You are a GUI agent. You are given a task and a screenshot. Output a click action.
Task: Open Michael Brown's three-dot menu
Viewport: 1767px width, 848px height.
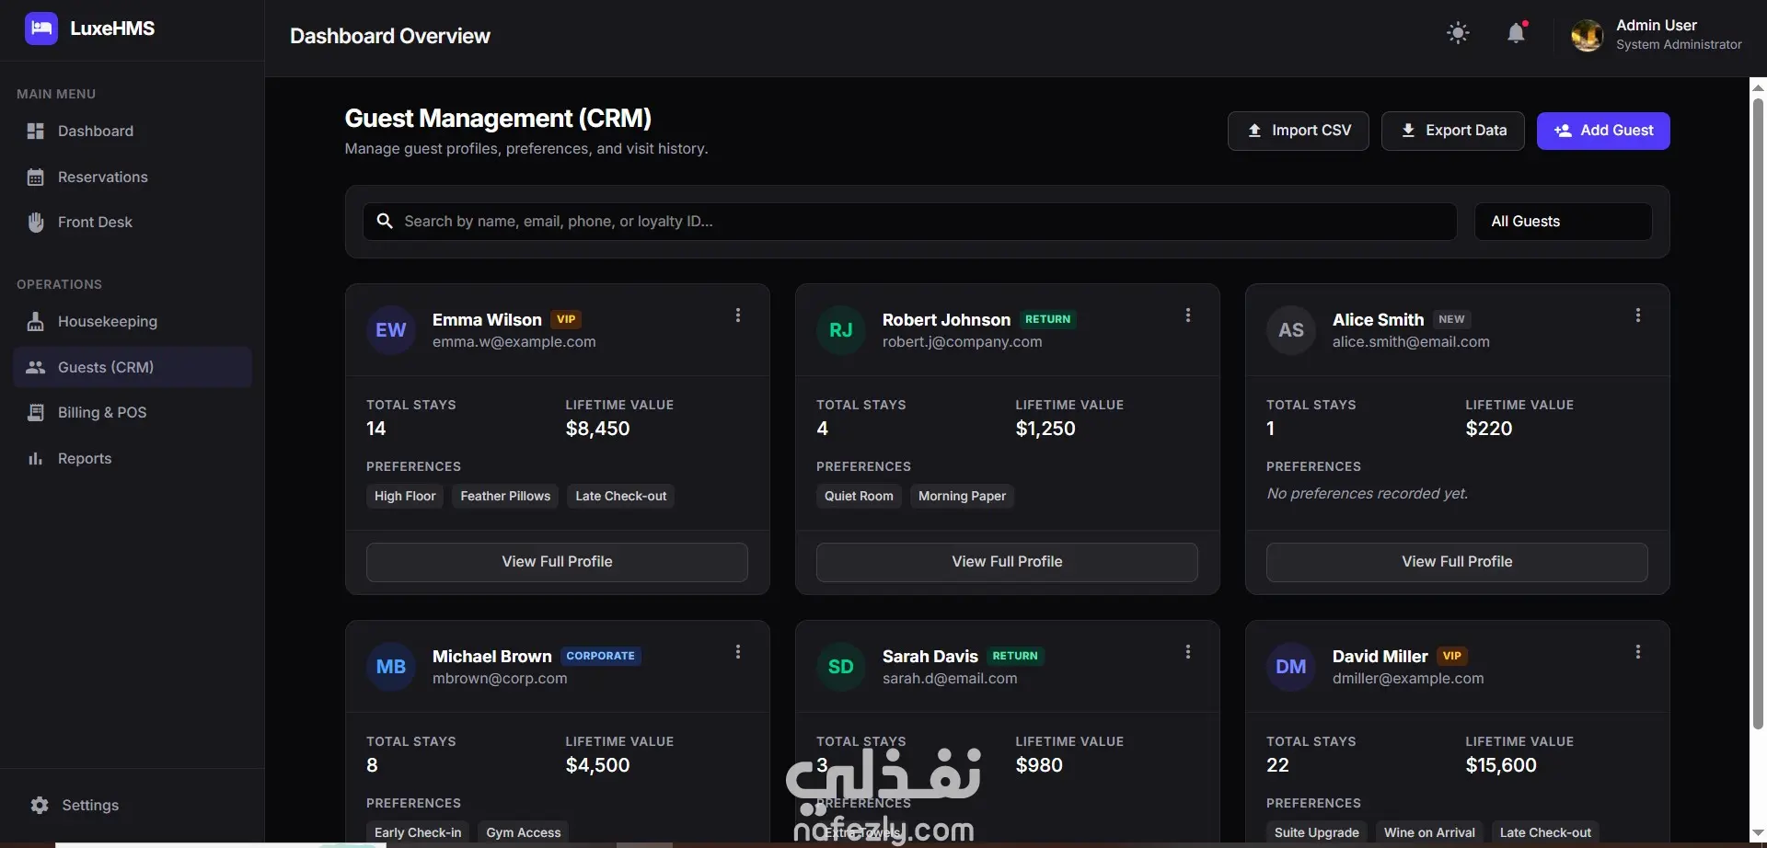click(738, 652)
